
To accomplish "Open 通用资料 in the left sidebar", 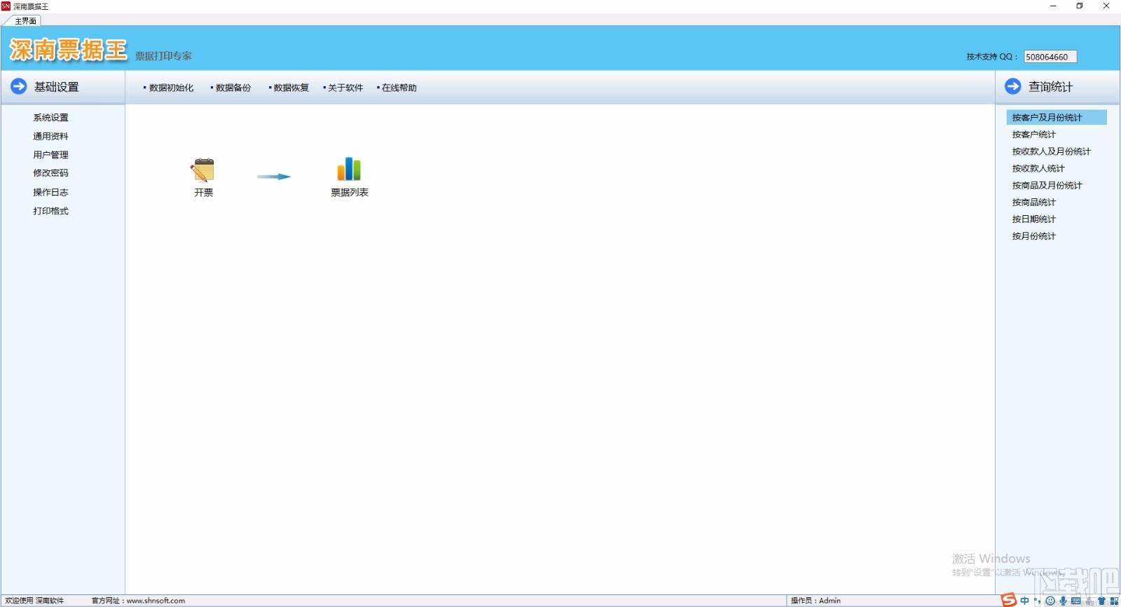I will point(50,136).
